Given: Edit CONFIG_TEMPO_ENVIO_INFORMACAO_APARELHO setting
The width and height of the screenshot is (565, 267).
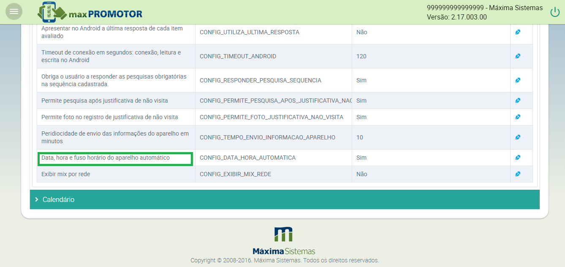Looking at the screenshot, I should click(518, 137).
